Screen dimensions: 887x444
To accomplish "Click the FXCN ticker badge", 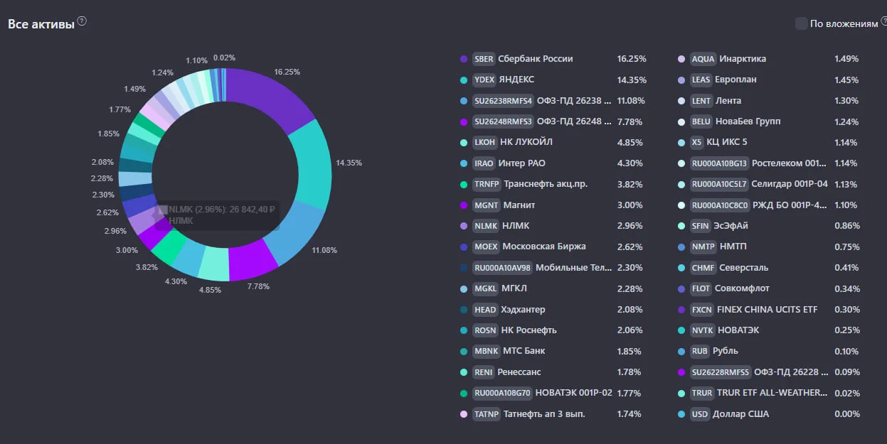I will click(x=701, y=310).
